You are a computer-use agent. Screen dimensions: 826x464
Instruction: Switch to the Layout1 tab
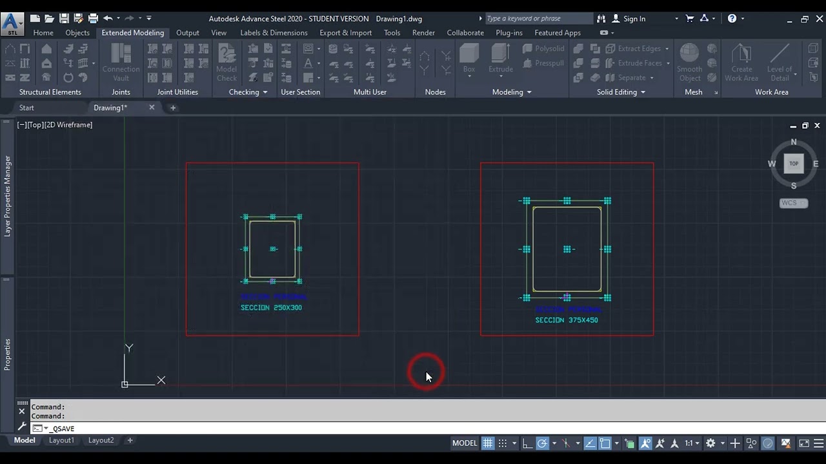tap(62, 441)
